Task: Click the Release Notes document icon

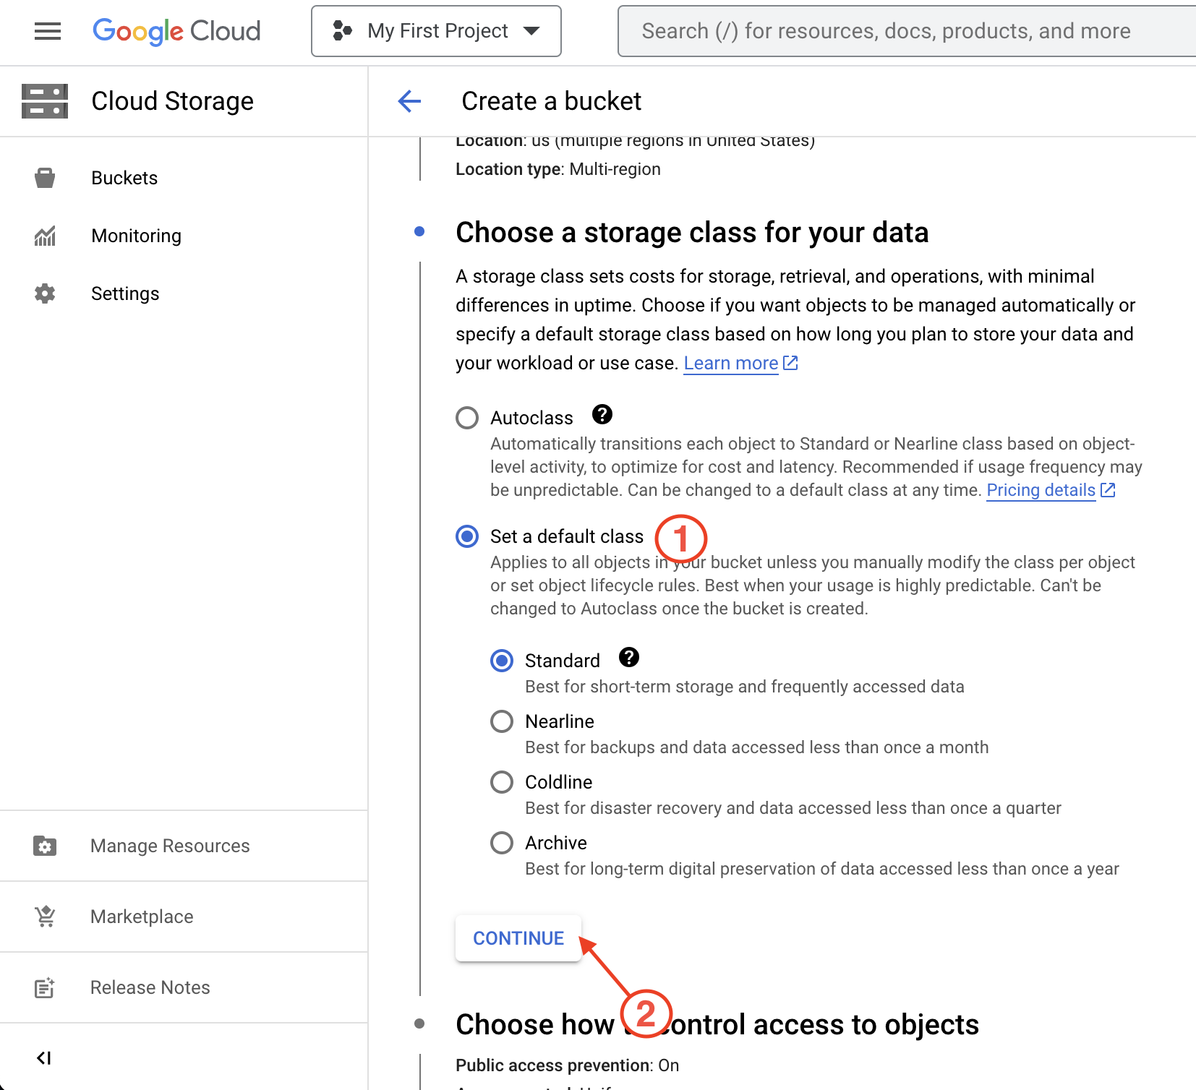Action: [x=45, y=987]
